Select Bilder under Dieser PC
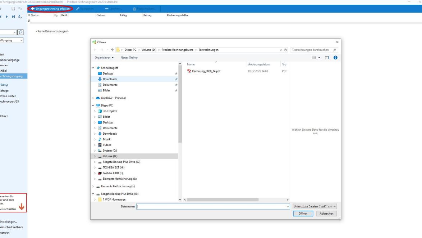422x238 pixels. click(106, 117)
